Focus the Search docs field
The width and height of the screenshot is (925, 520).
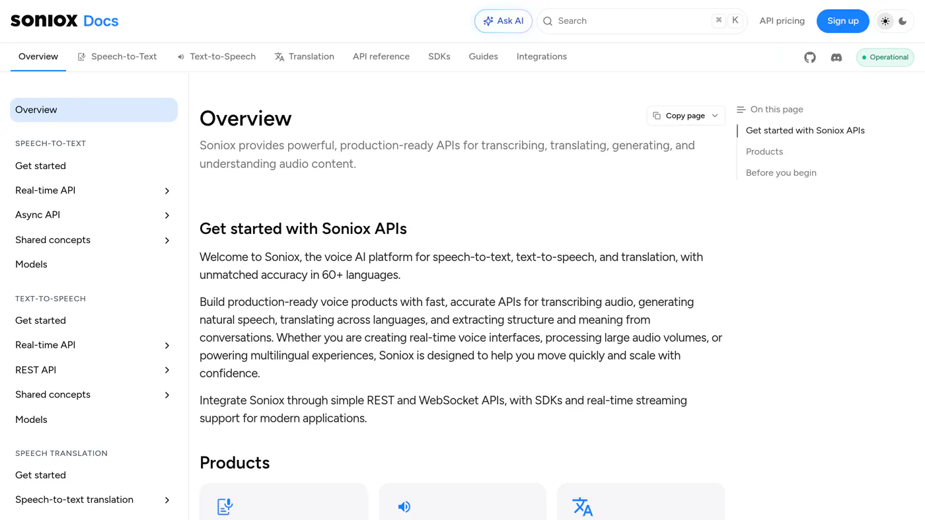point(642,21)
